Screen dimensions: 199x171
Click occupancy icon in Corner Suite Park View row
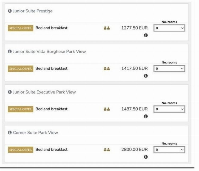coord(107,150)
